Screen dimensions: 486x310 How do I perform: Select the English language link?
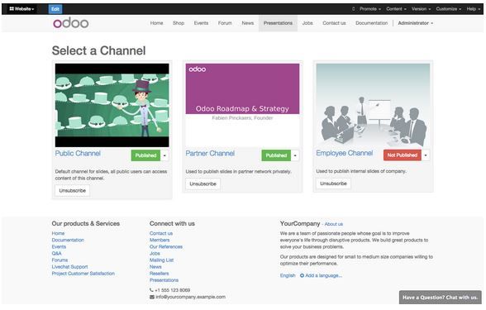click(x=288, y=275)
